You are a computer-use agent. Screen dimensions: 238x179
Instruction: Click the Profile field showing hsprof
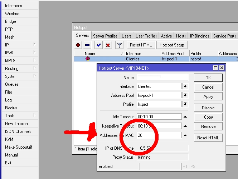coord(159,104)
